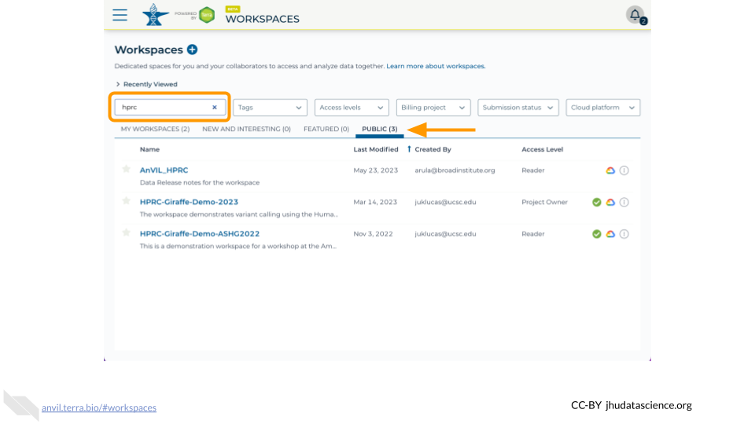Click the Nov 3, 2022 date
Image resolution: width=755 pixels, height=424 pixels.
pyautogui.click(x=373, y=234)
